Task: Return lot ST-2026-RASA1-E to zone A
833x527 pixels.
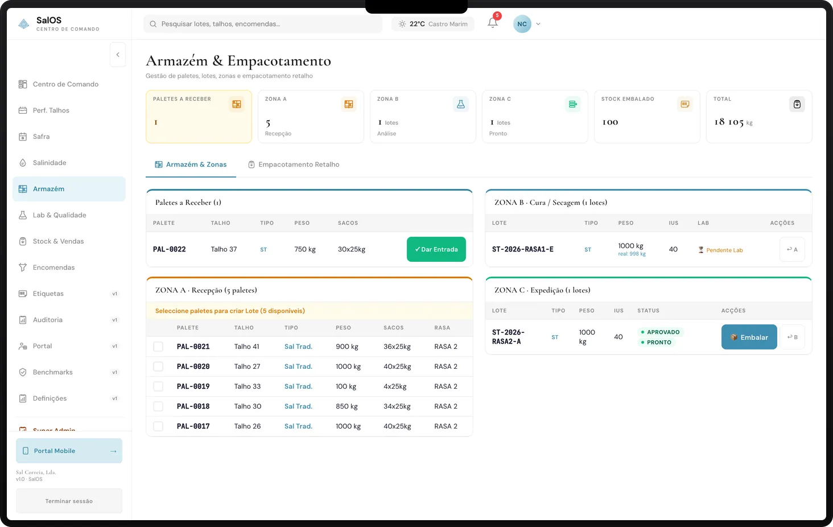Action: tap(791, 249)
